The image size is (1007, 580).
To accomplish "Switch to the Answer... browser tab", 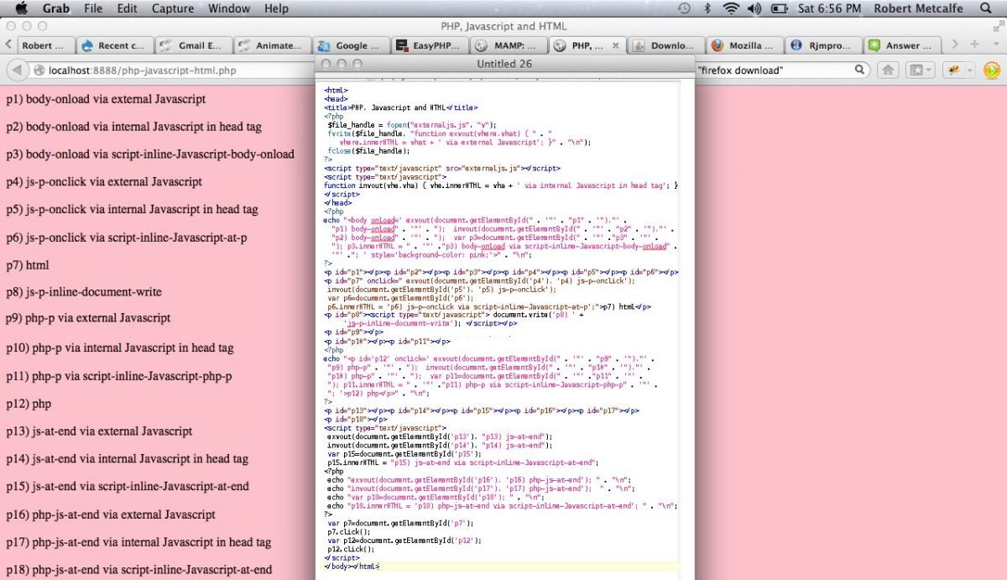I will click(902, 45).
